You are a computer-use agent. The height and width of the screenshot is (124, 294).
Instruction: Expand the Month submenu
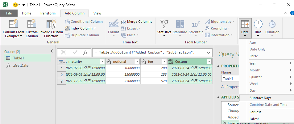267,70
